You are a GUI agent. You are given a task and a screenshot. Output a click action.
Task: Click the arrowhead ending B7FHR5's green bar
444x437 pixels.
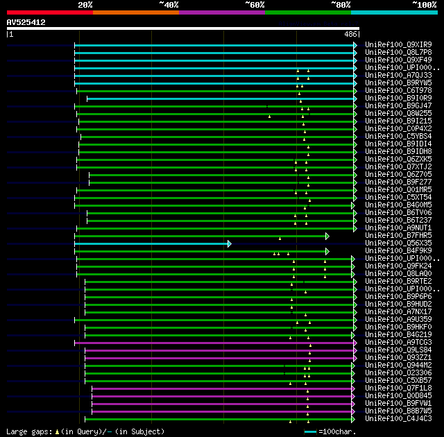[x=327, y=236]
